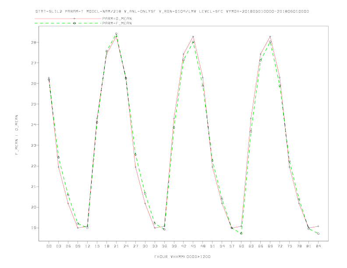
Task: Select the PARM=F_MEAN legend label
Action: point(117,23)
